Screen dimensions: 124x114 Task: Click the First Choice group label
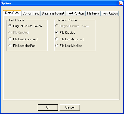coord(17,20)
